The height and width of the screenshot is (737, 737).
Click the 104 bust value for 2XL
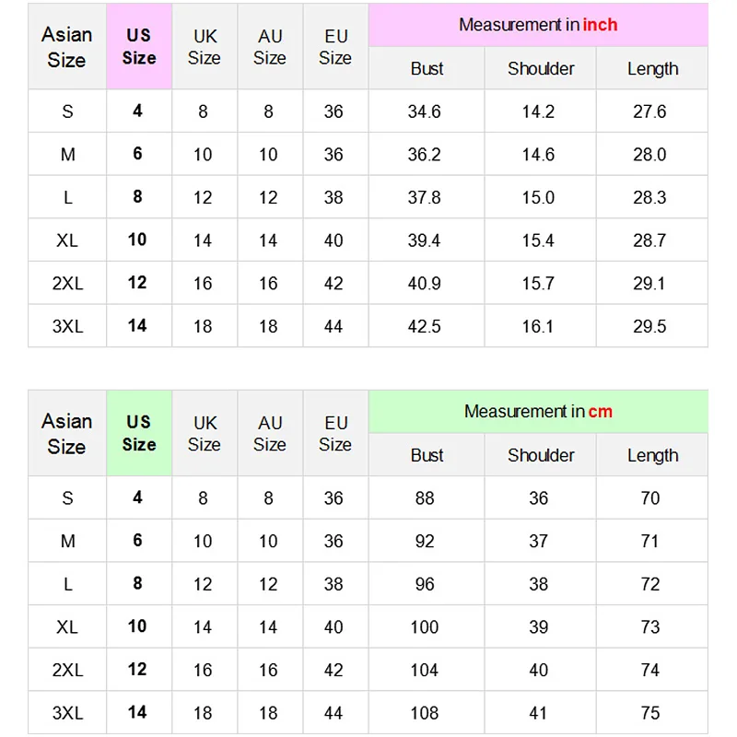425,671
